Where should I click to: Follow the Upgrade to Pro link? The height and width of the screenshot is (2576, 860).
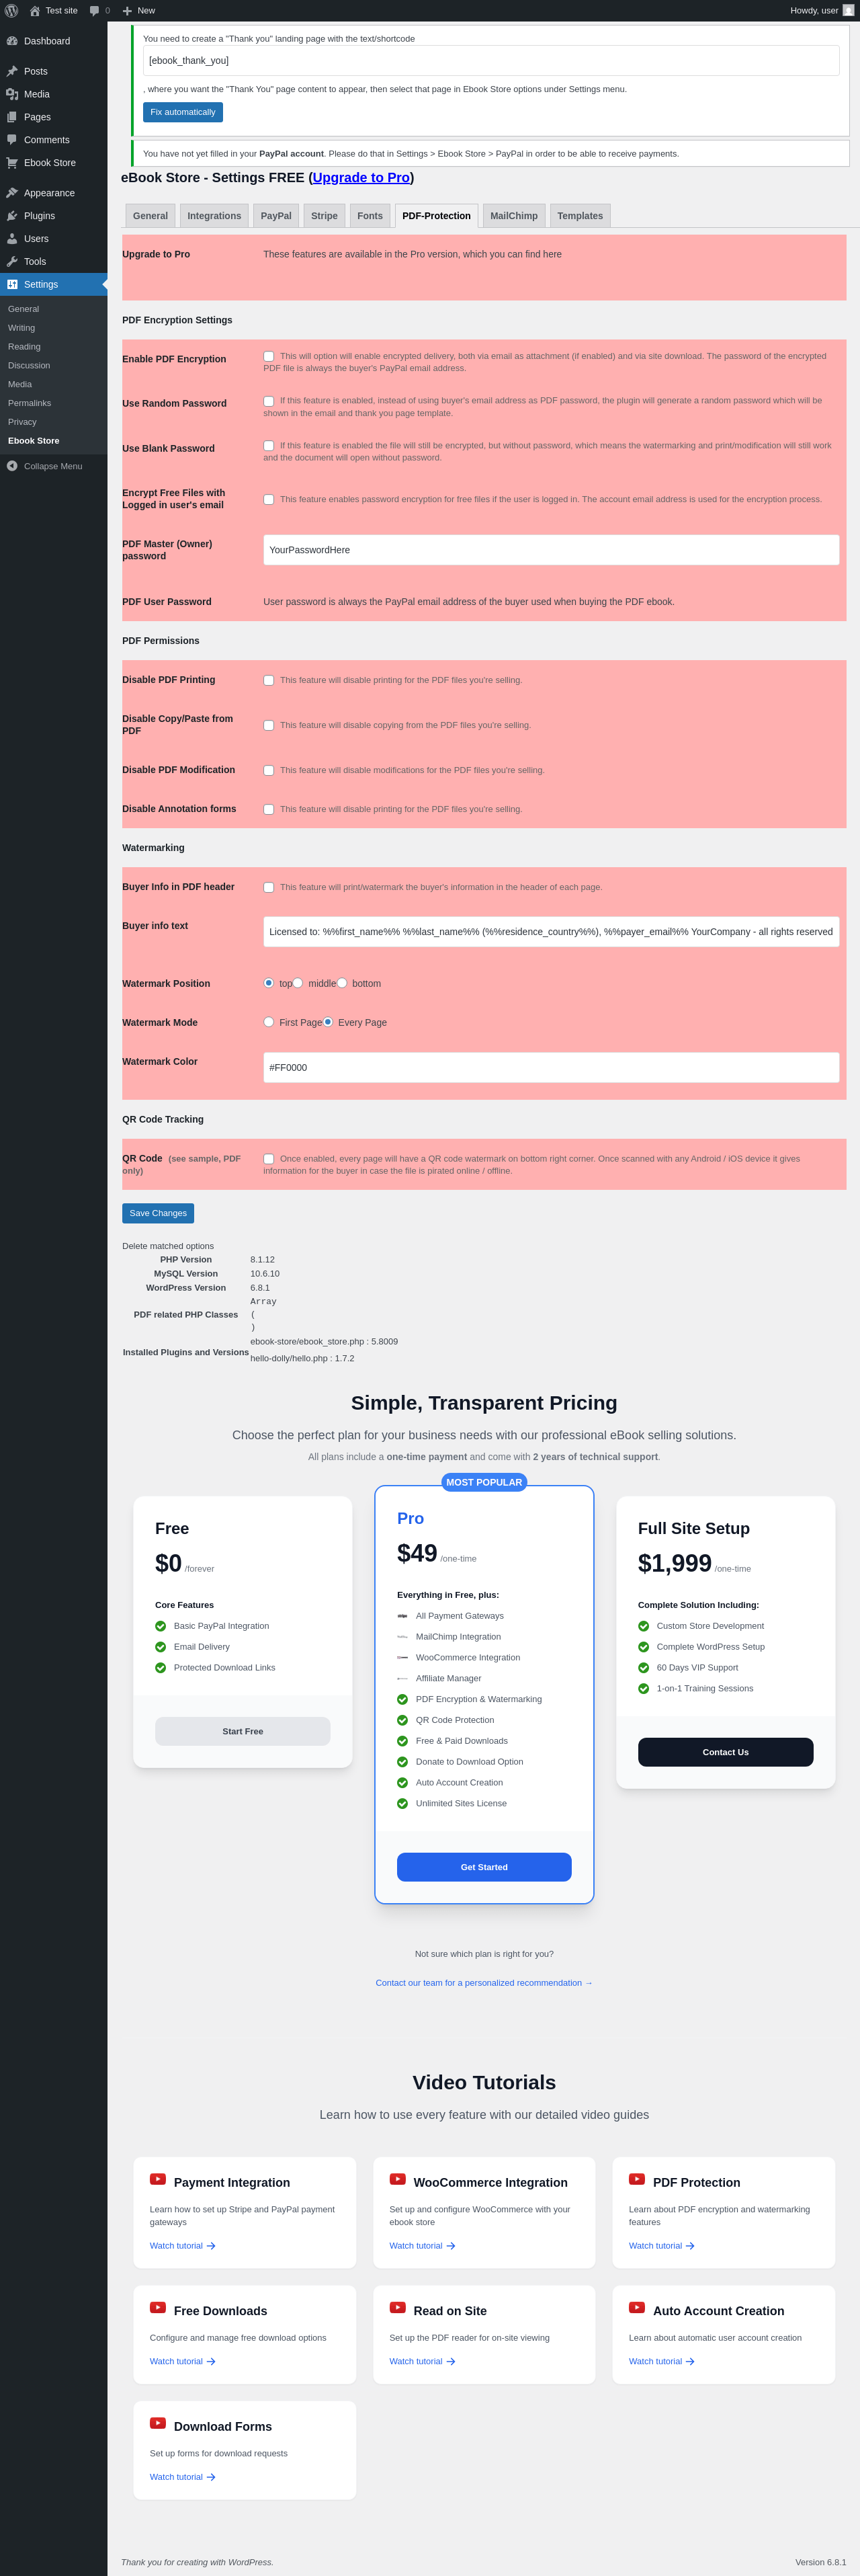pos(361,177)
